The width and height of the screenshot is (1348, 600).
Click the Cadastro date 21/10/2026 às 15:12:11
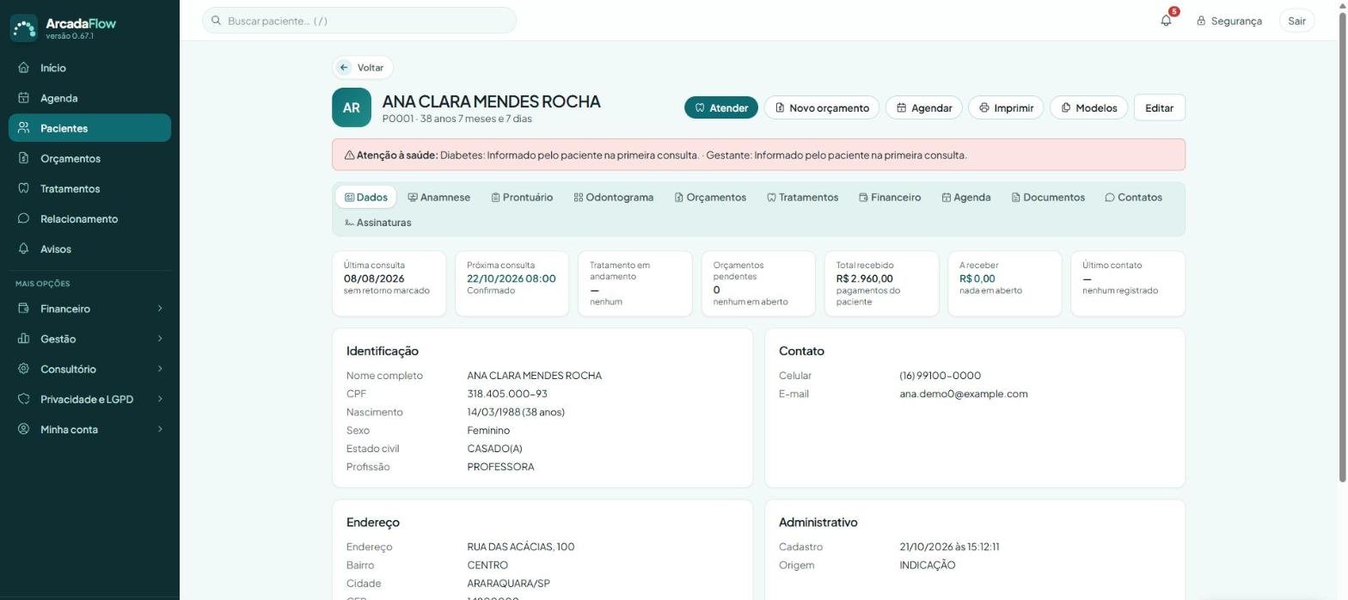point(949,547)
